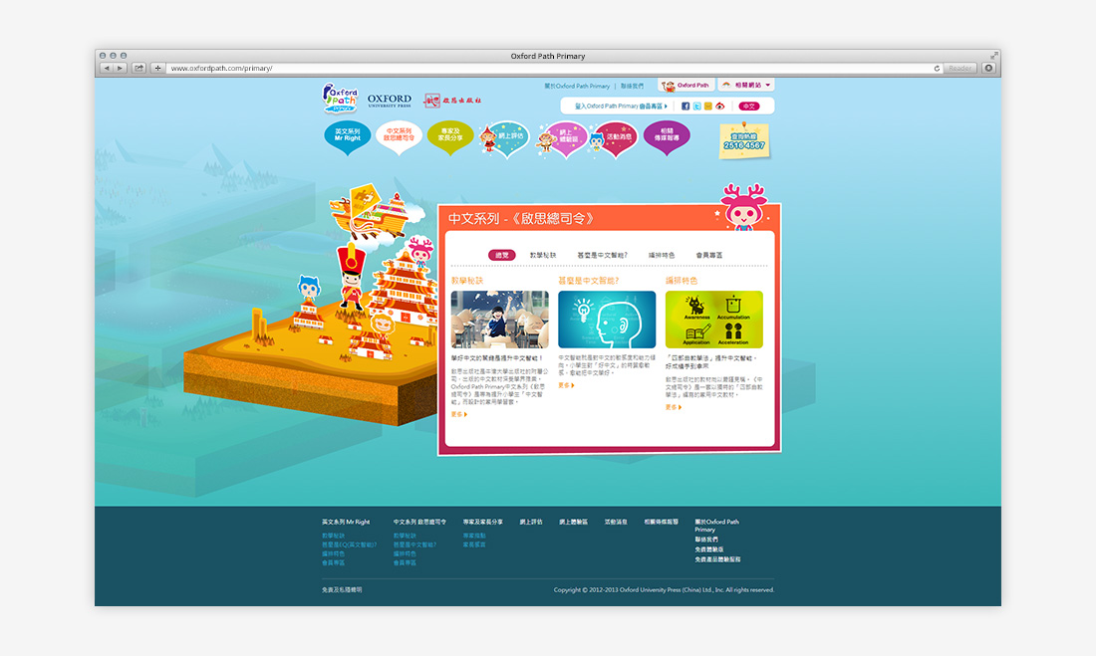
Task: Open the classroom boy photo thumbnail
Action: point(500,320)
